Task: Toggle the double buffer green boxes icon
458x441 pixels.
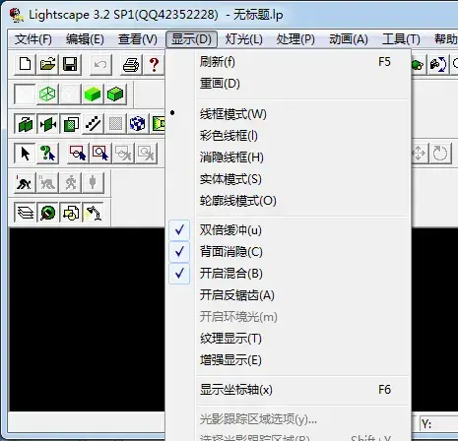Action: pos(26,124)
